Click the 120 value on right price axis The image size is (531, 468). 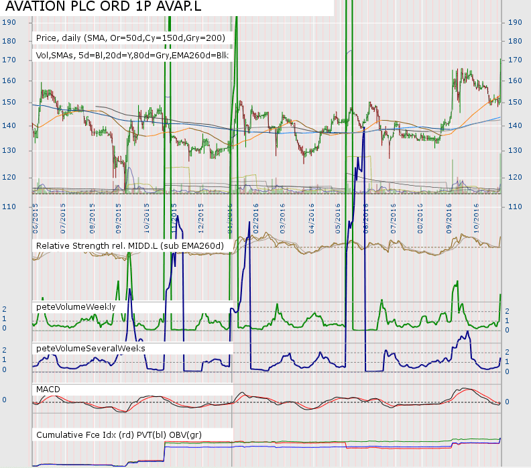(x=515, y=177)
